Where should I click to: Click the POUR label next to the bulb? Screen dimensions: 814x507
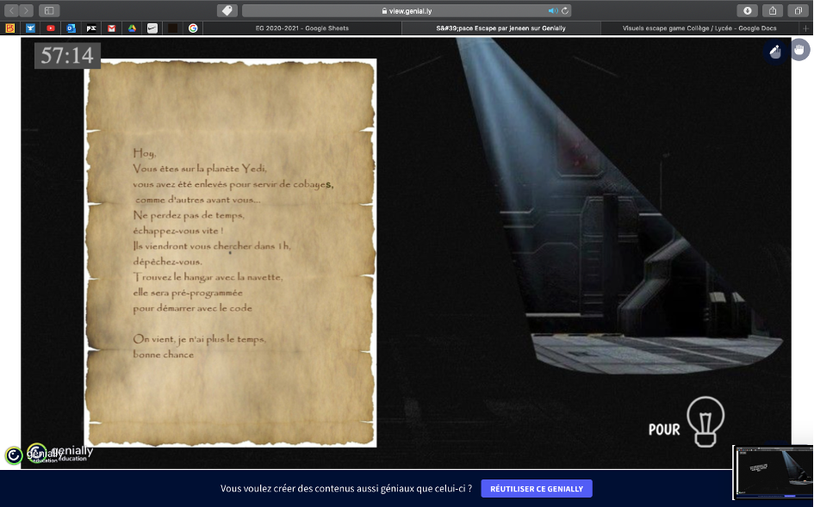tap(664, 430)
